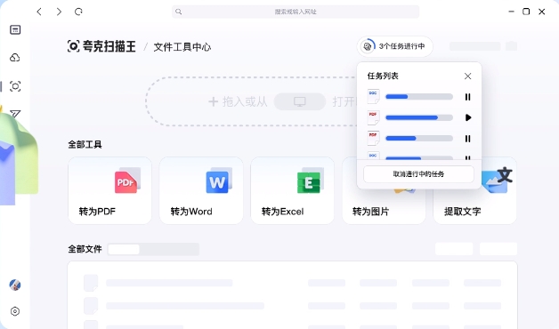559x329 pixels.
Task: Pause the first DOC task
Action: click(467, 97)
